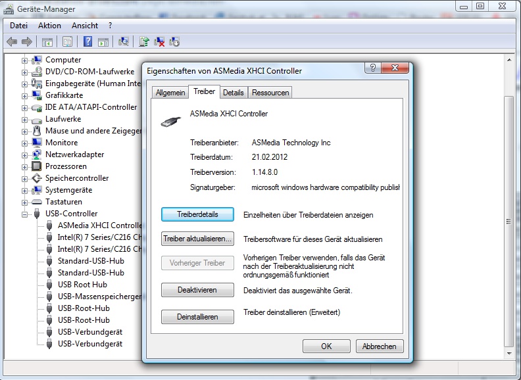521x380 pixels.
Task: Open the Aktion menu
Action: coord(49,26)
